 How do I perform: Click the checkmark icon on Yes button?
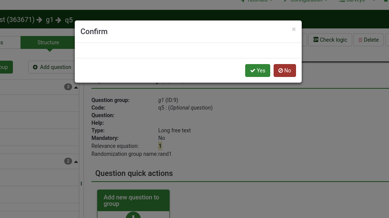[x=252, y=71]
